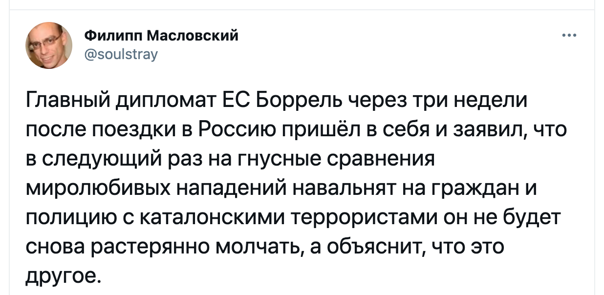Click the abbreviation 'ЕС' in the first line
The image size is (604, 295).
[236, 102]
